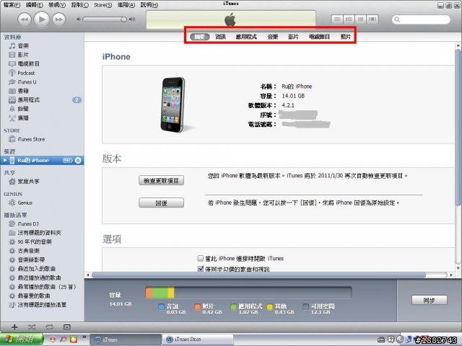The width and height of the screenshot is (462, 346).
Task: Select the 資訊 tab
Action: (220, 37)
